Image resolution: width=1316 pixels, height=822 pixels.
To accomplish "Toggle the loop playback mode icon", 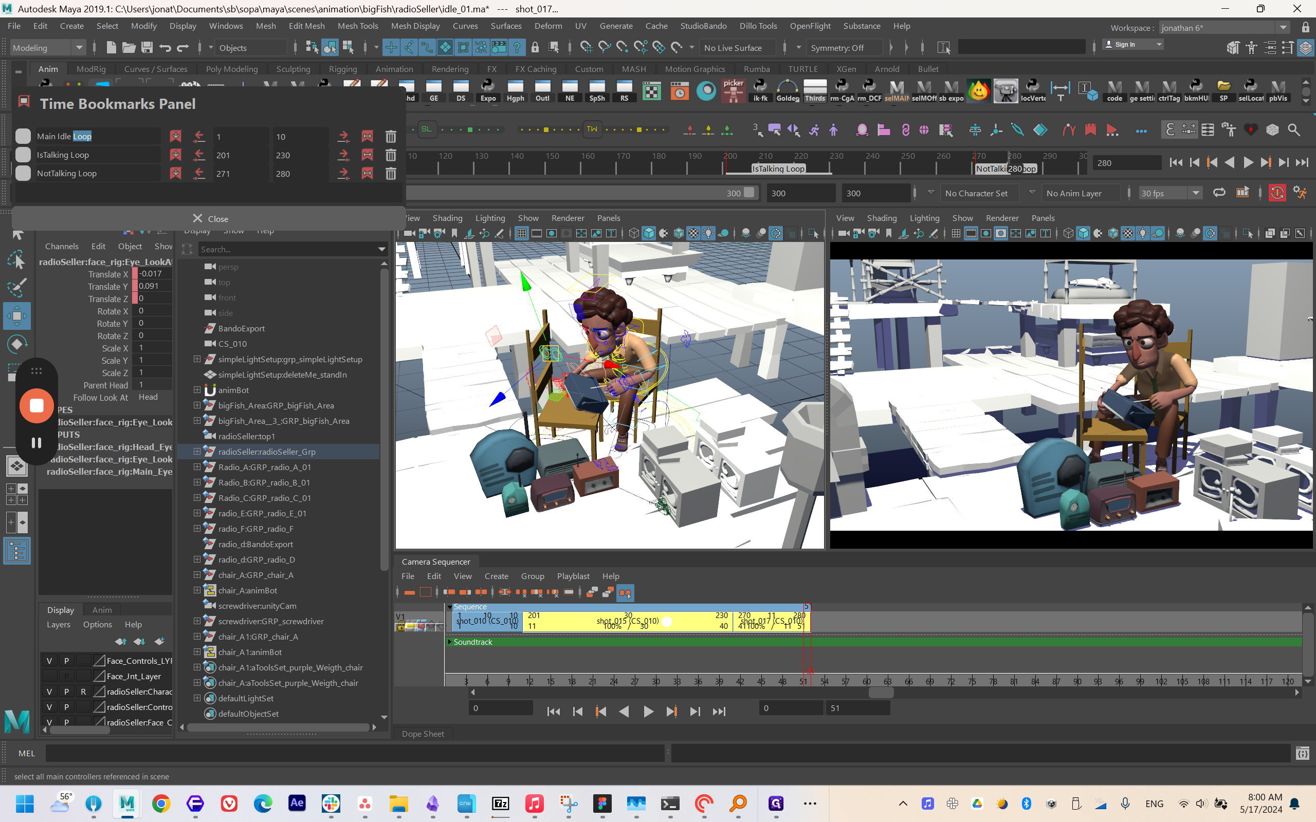I will pyautogui.click(x=1219, y=193).
